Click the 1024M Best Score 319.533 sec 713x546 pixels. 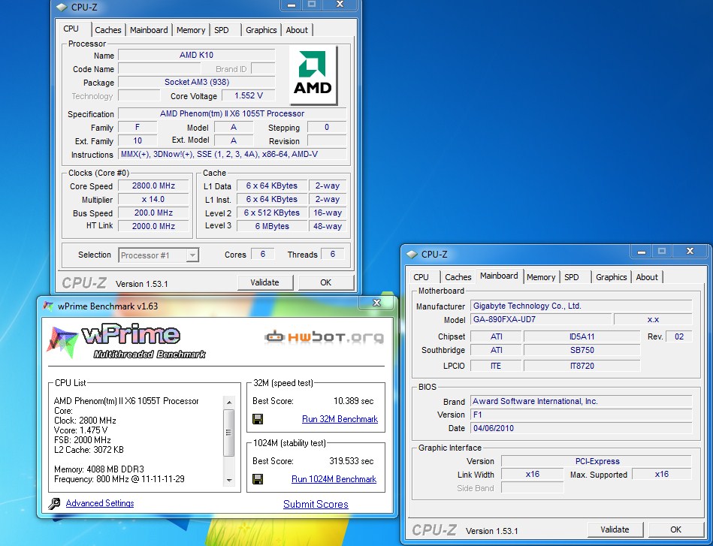click(x=351, y=461)
